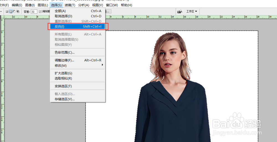Choose 扩大选取(G) grow entry

click(78, 73)
